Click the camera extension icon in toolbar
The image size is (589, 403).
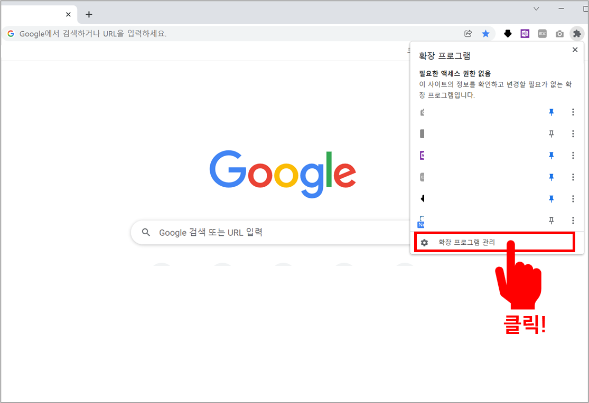559,34
